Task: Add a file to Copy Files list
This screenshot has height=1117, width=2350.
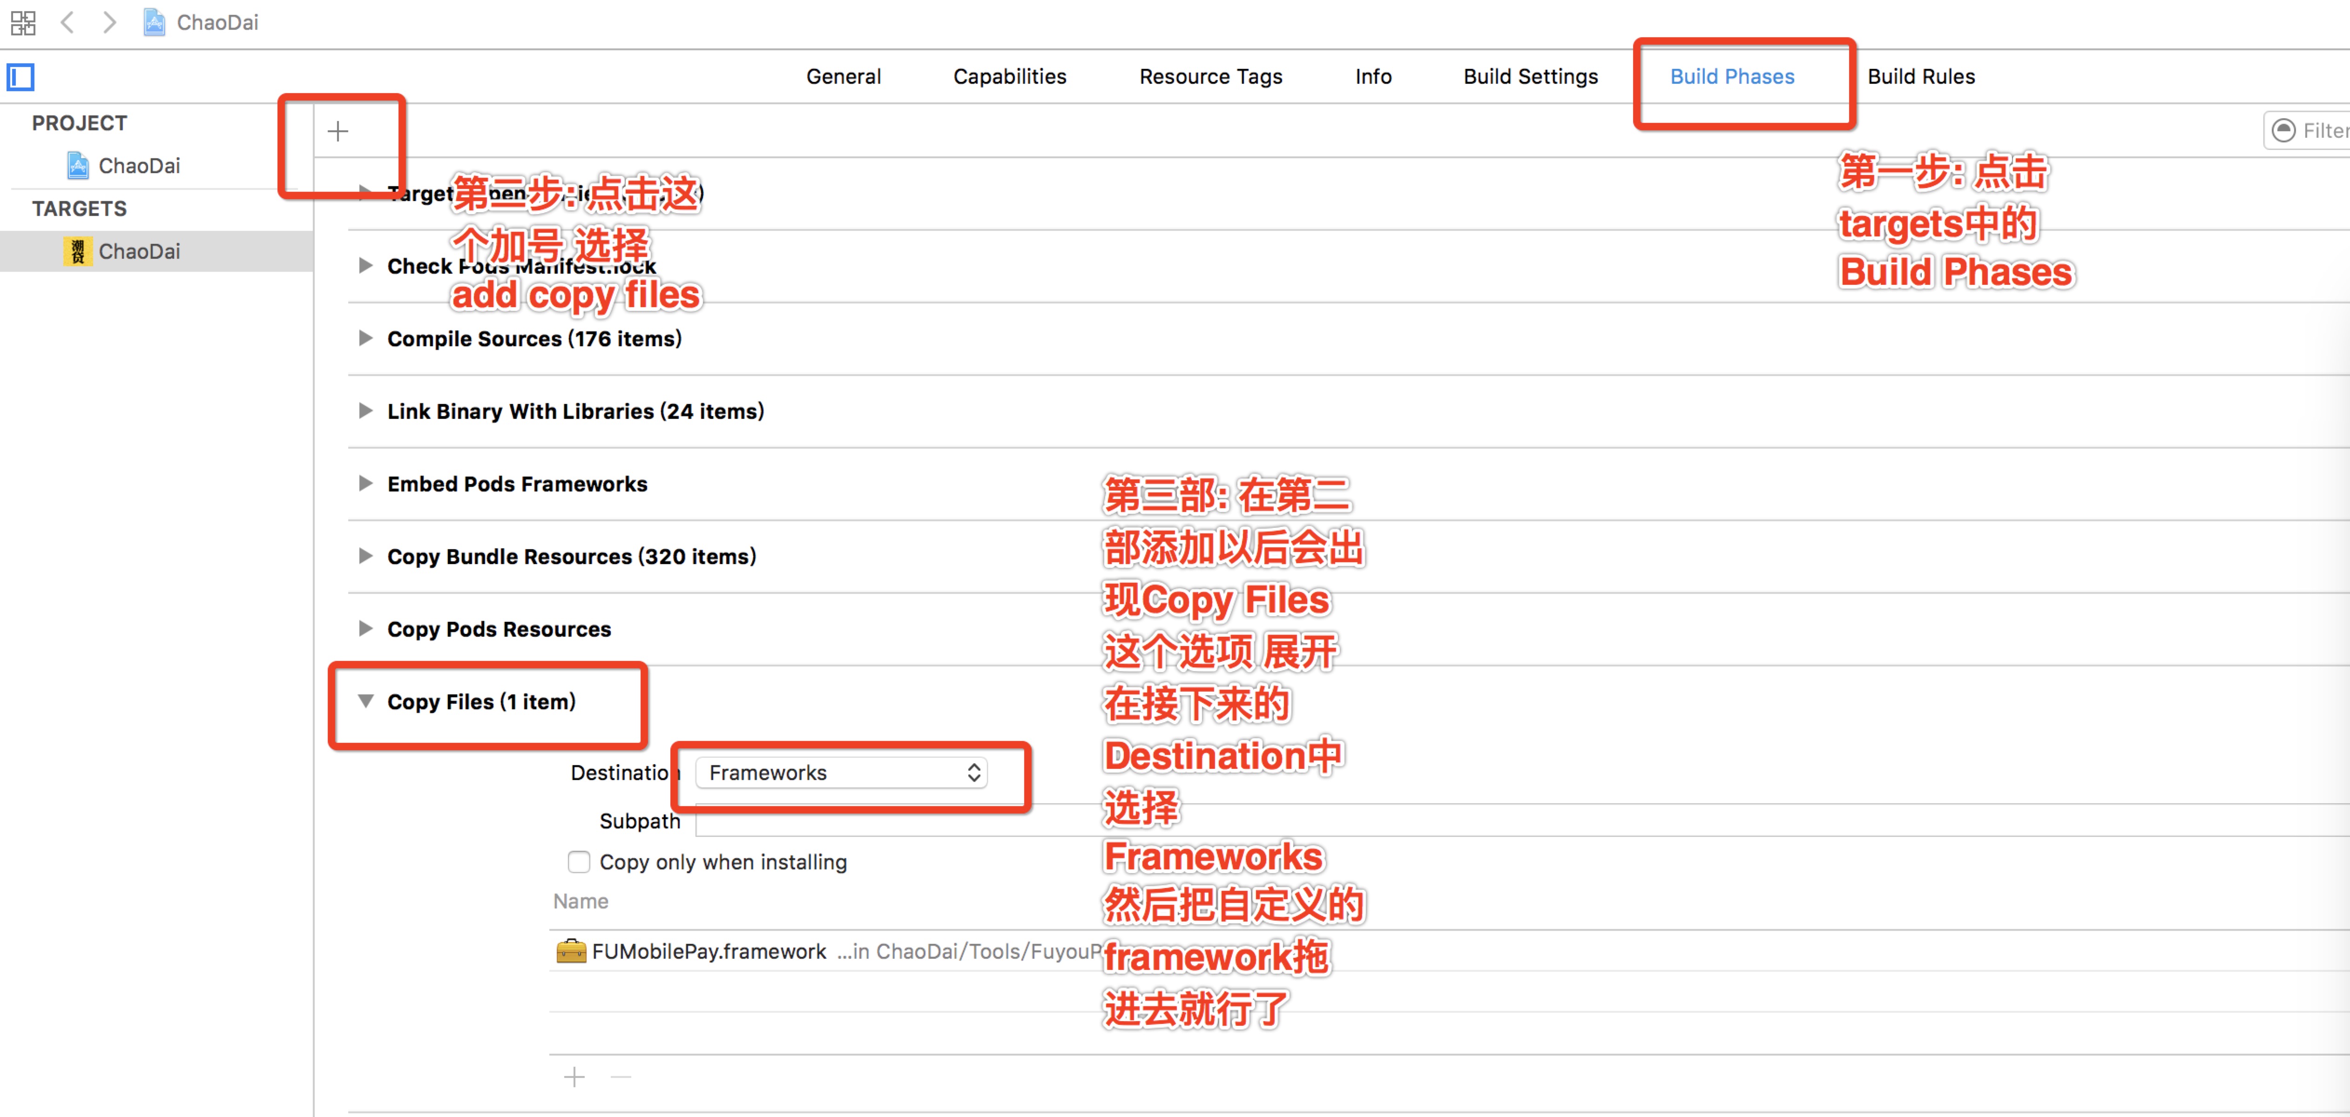Action: [x=574, y=1077]
